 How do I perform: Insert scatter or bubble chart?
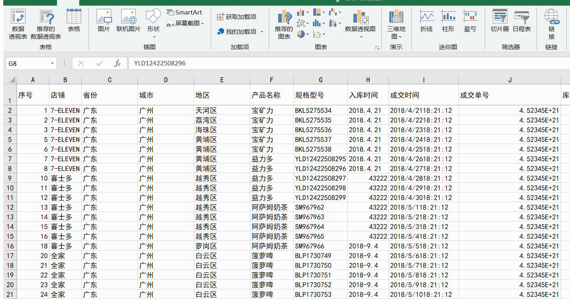coord(319,34)
